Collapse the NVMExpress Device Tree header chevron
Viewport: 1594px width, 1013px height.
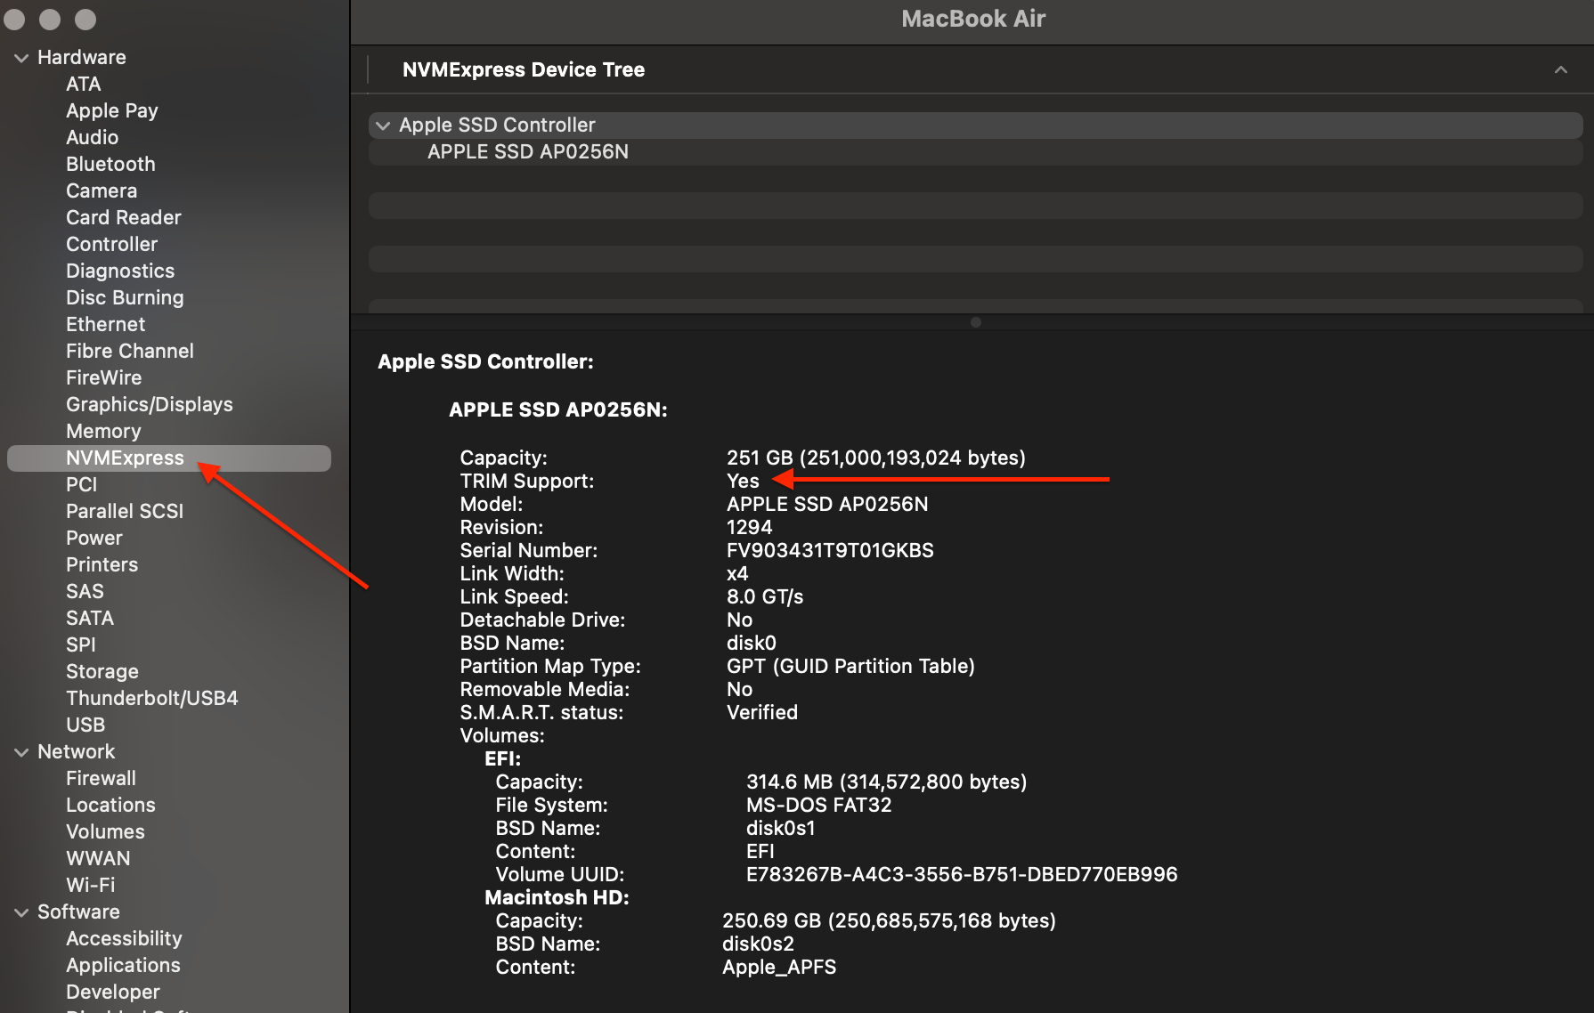1560,69
